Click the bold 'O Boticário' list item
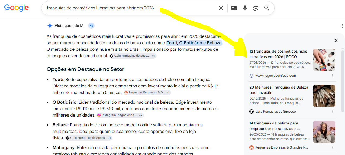Viewport: 345px width, 155px height. pos(65,102)
